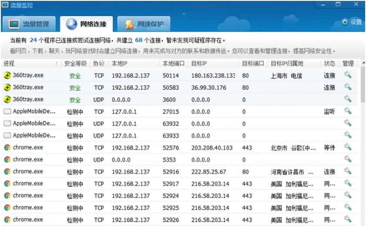
Task: Click the scrollbar up arrow
Action: click(363, 63)
